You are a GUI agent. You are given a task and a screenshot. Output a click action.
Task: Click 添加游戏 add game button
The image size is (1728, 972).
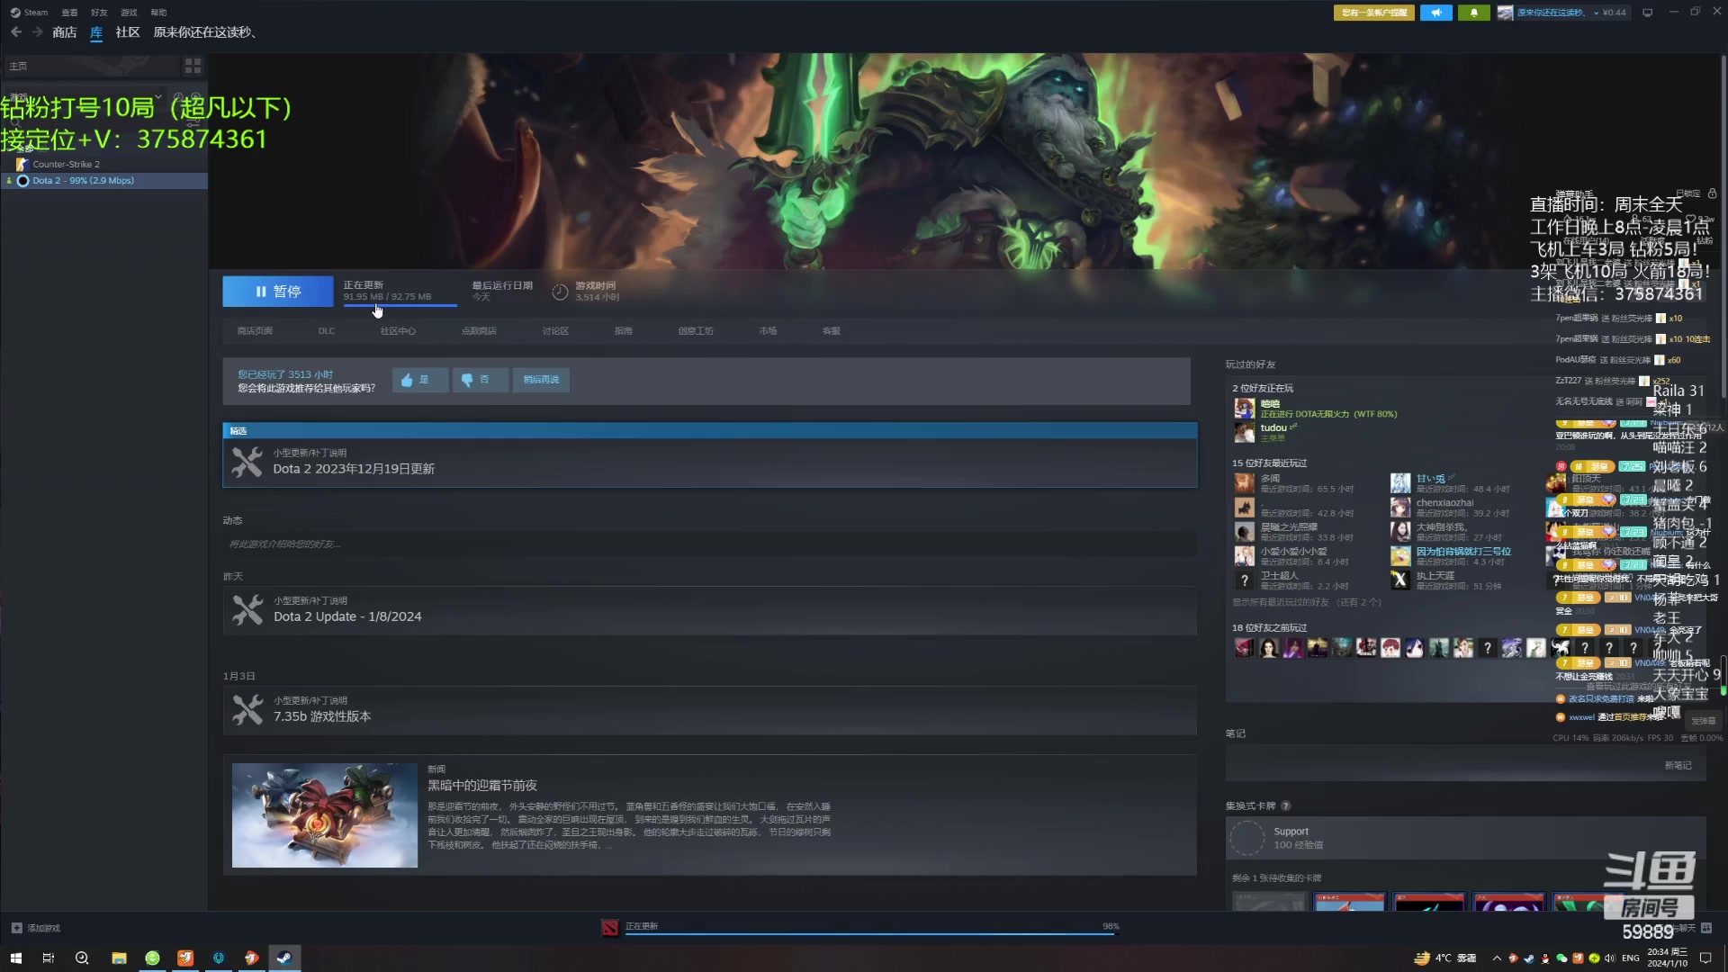coord(36,928)
